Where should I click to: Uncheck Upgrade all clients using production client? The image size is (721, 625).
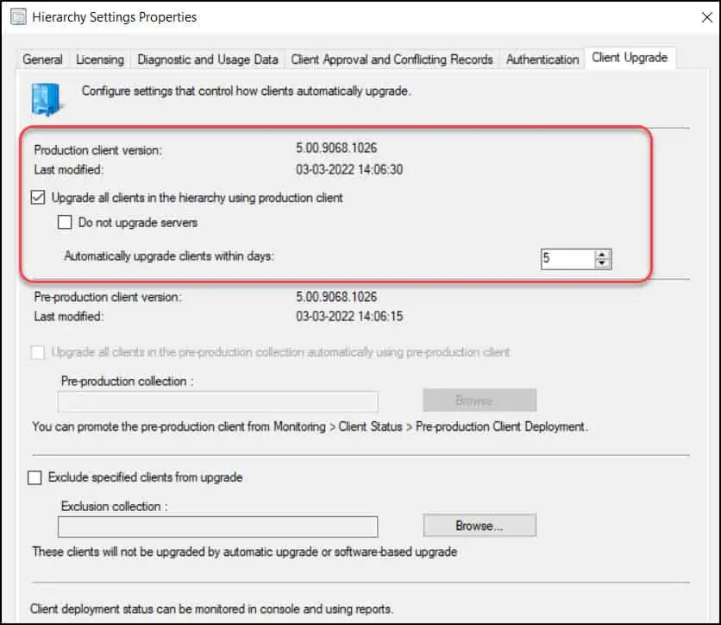click(38, 198)
